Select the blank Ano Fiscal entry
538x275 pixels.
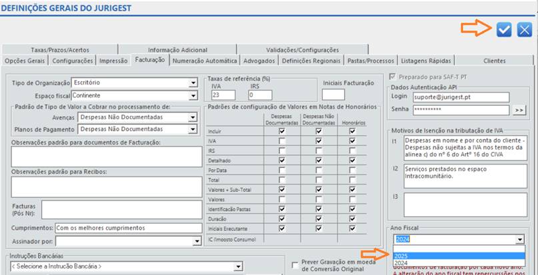pos(459,249)
